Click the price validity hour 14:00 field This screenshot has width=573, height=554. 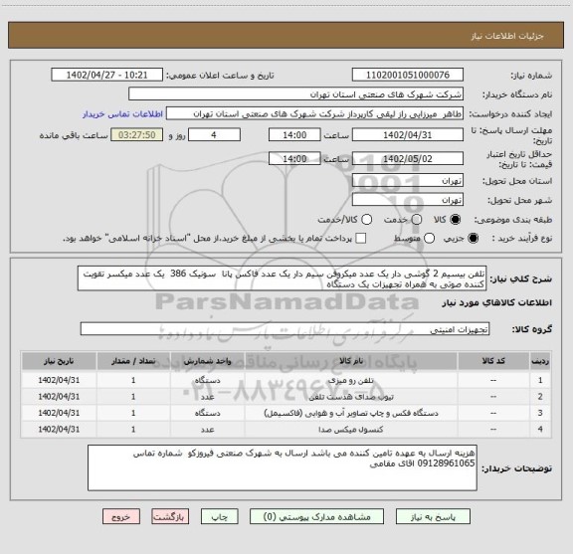[294, 158]
